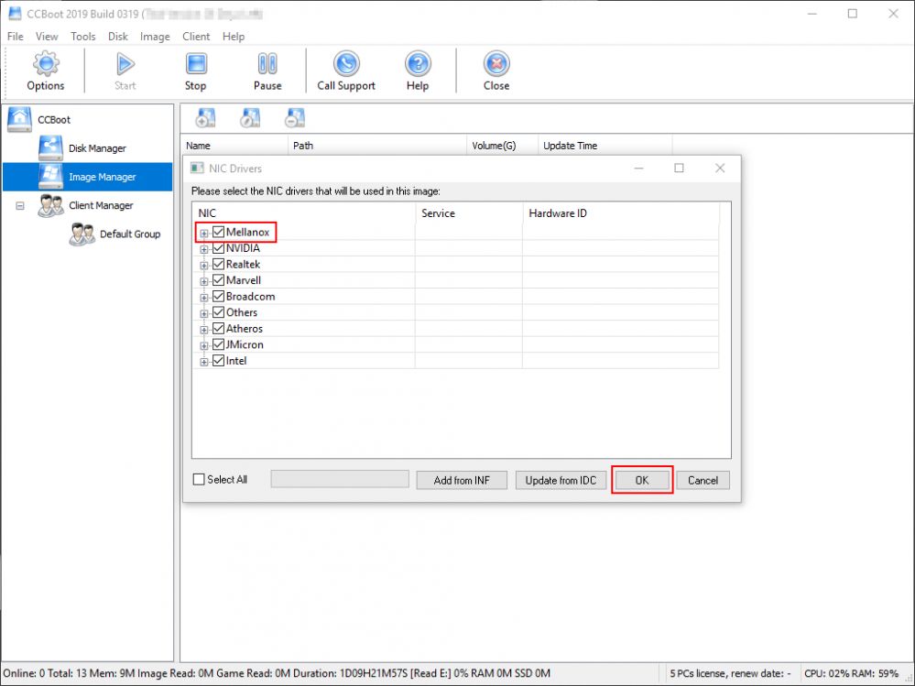Sort by the Path column header
This screenshot has width=915, height=686.
(377, 146)
